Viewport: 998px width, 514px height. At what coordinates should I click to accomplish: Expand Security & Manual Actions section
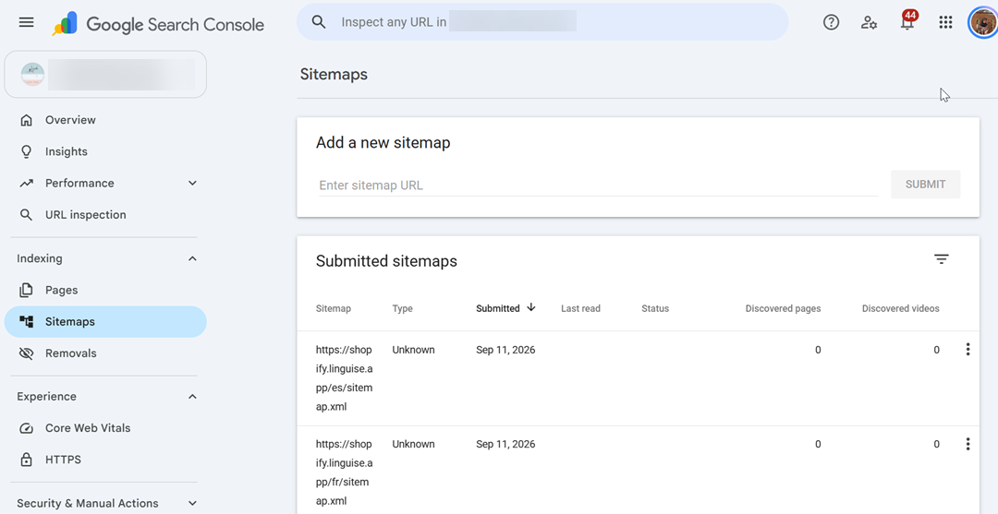click(x=193, y=503)
